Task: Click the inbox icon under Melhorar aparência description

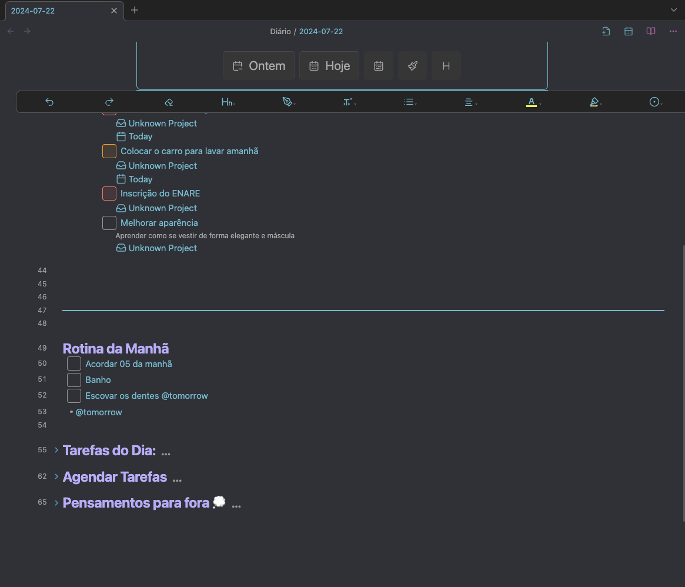Action: point(121,248)
